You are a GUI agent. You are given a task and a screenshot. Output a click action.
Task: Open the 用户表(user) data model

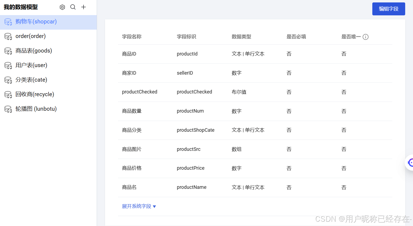[48, 65]
